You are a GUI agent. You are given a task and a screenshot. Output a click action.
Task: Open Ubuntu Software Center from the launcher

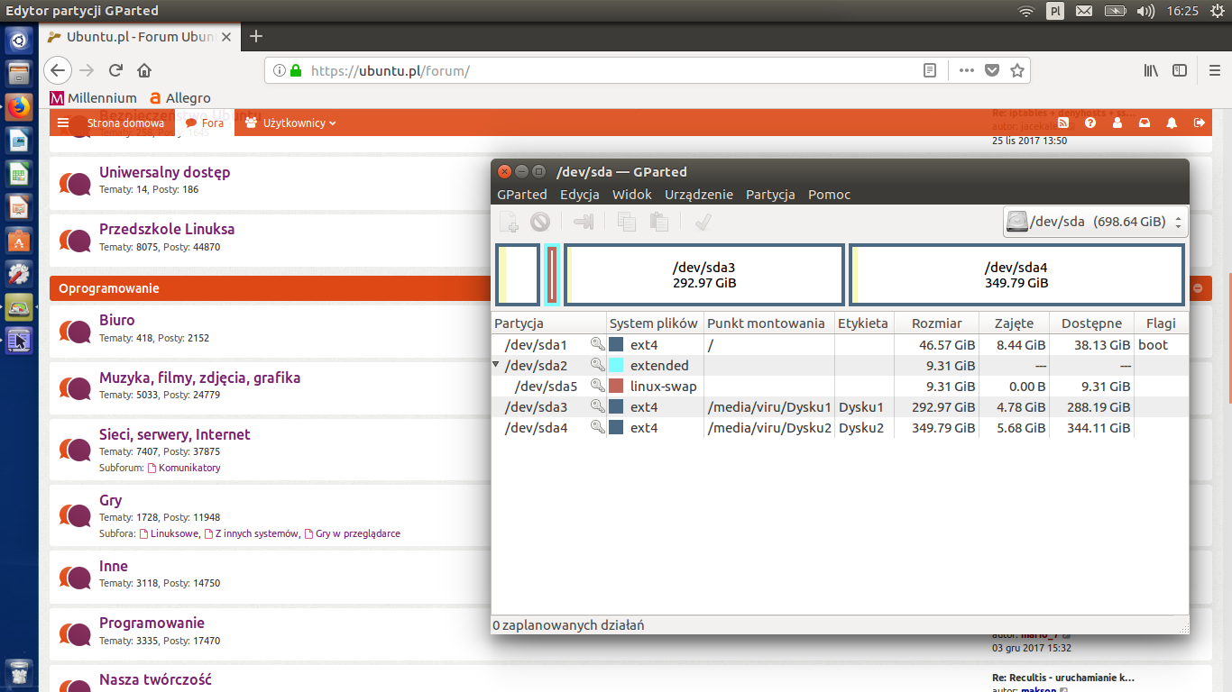coord(19,241)
